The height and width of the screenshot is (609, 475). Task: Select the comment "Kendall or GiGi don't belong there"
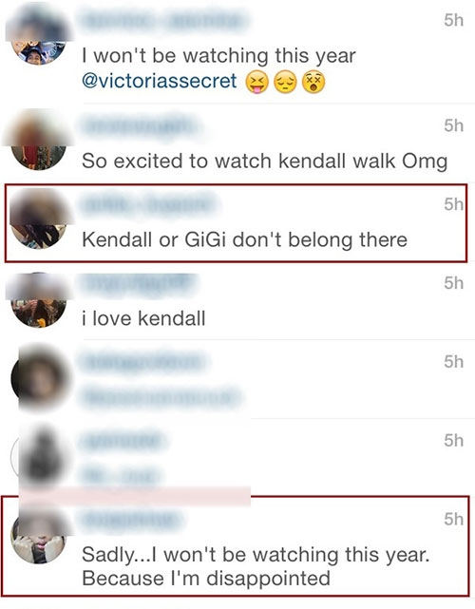click(x=245, y=239)
